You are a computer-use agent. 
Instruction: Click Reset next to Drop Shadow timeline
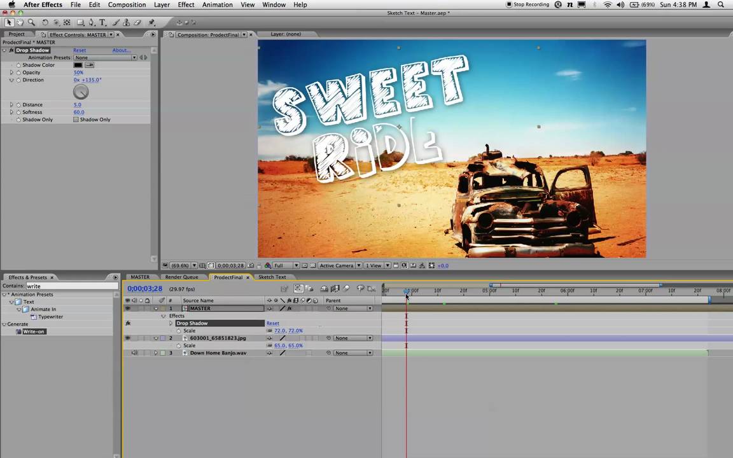pos(272,323)
